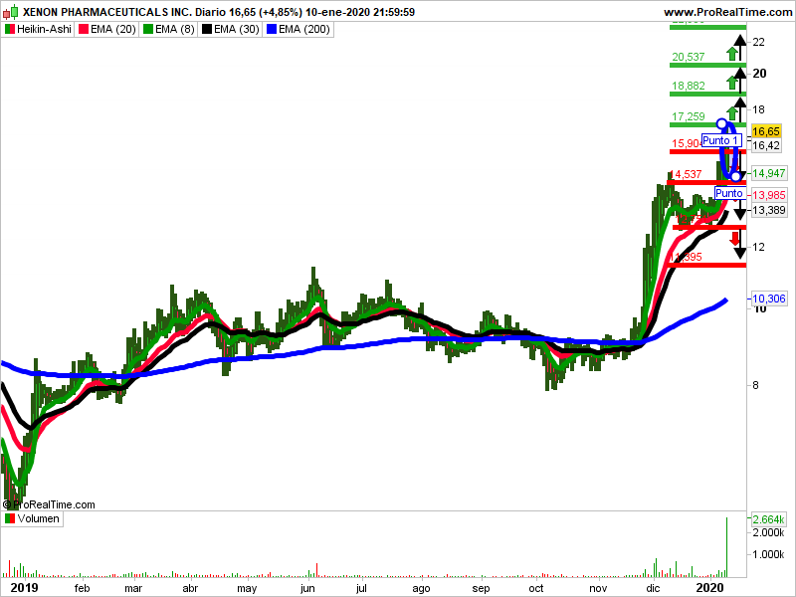Click the blue EMA (200) legend swatch

(272, 30)
